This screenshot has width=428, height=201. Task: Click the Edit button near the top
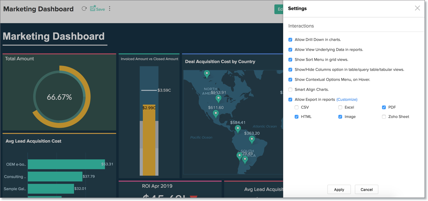click(281, 9)
